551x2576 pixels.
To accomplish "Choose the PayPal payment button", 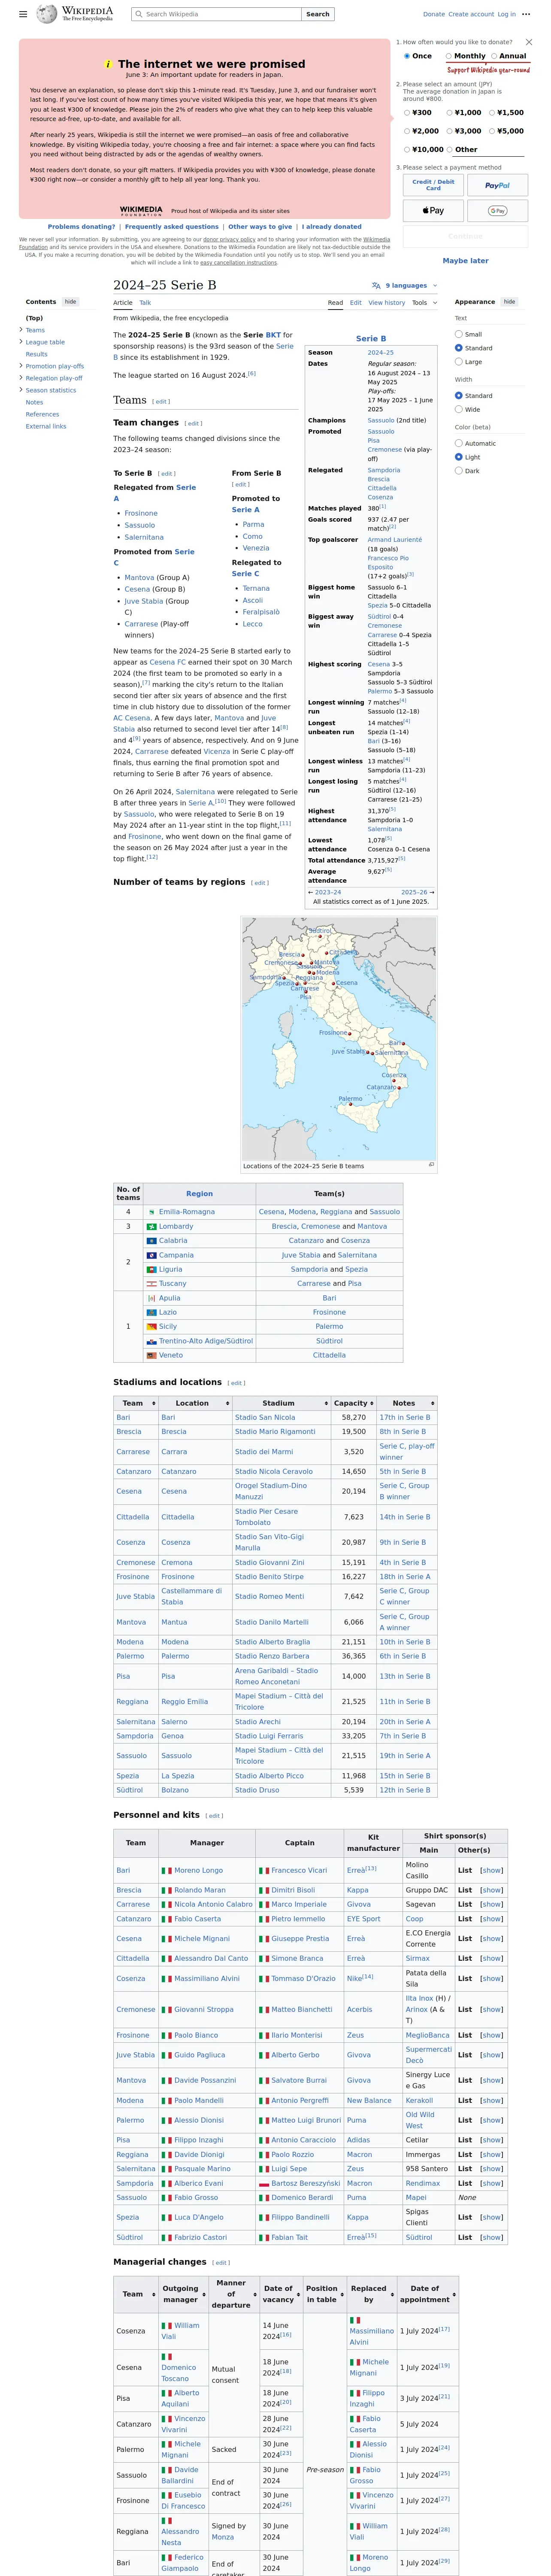I will [497, 185].
